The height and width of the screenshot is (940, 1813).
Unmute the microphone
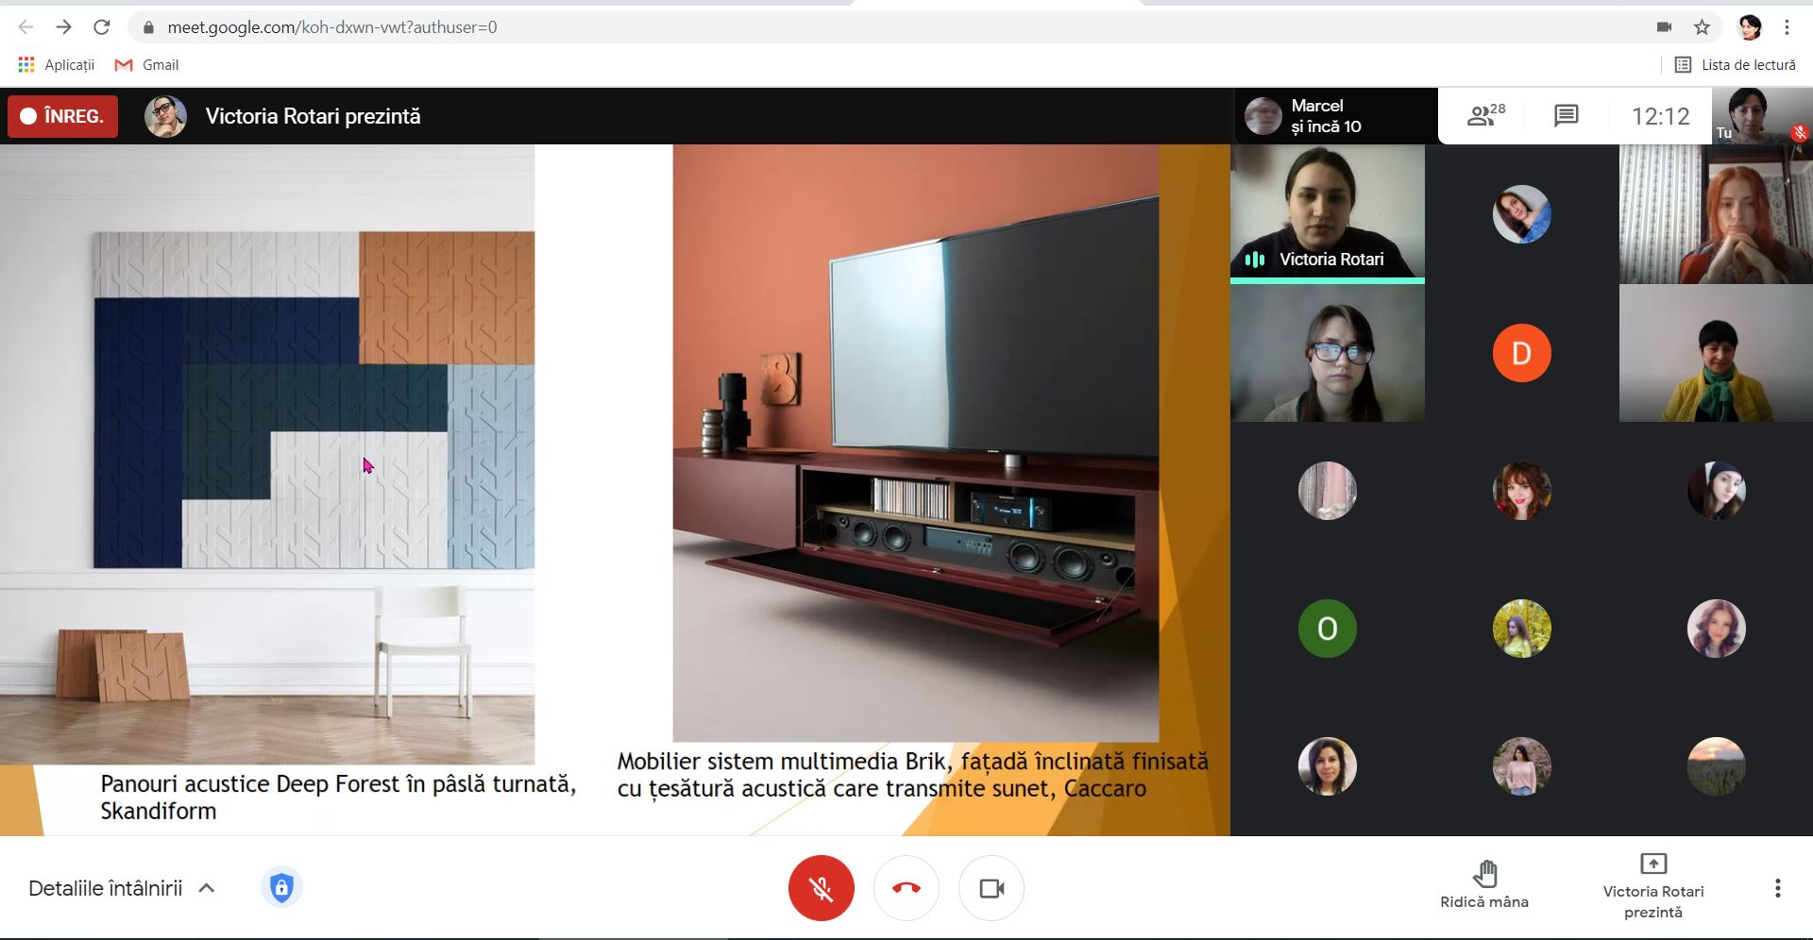821,888
